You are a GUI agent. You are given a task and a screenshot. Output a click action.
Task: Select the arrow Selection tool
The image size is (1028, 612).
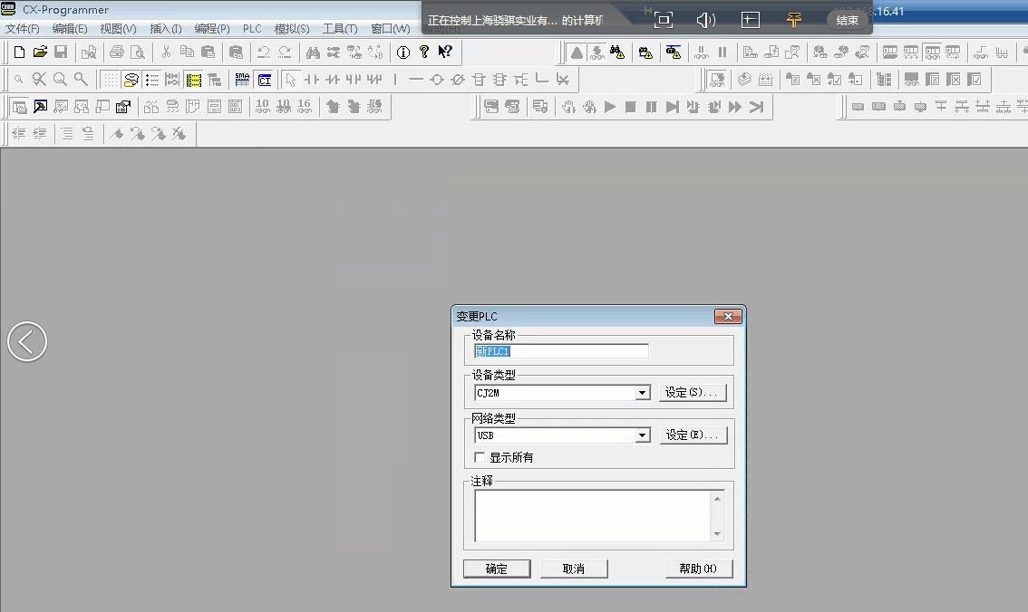coord(288,80)
